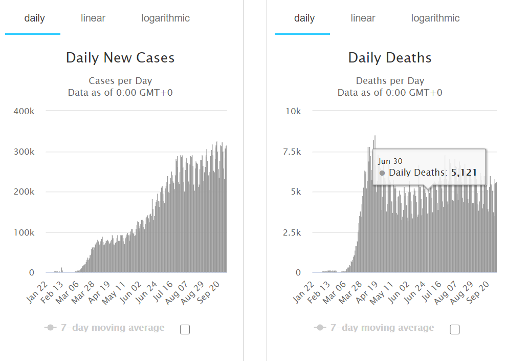
Task: Switch Daily New Cases chart to linear
Action: point(93,18)
